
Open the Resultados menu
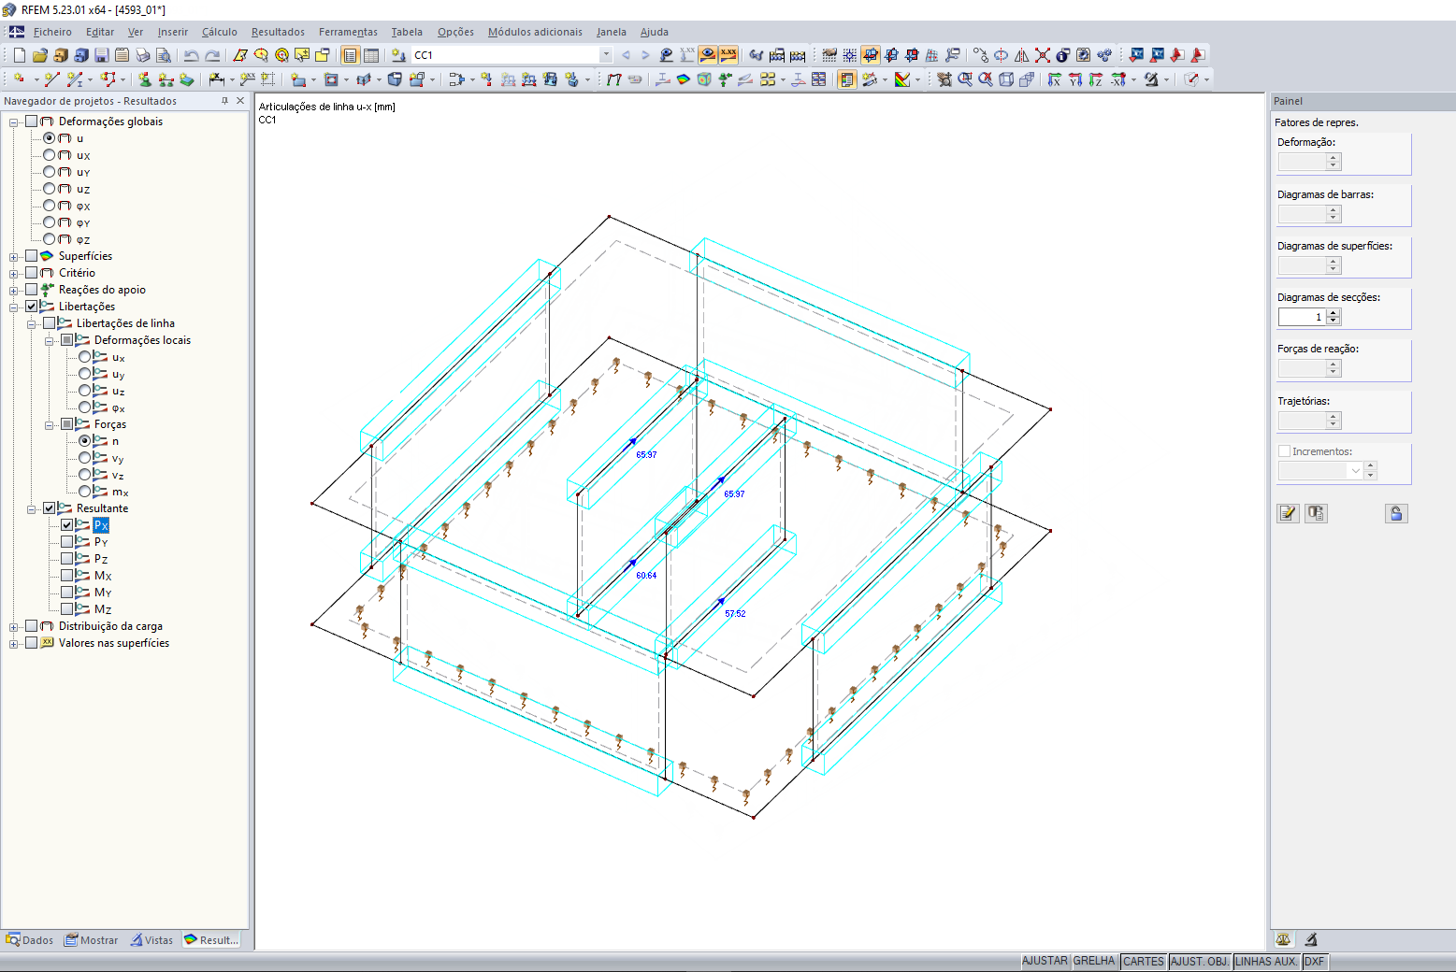[278, 32]
